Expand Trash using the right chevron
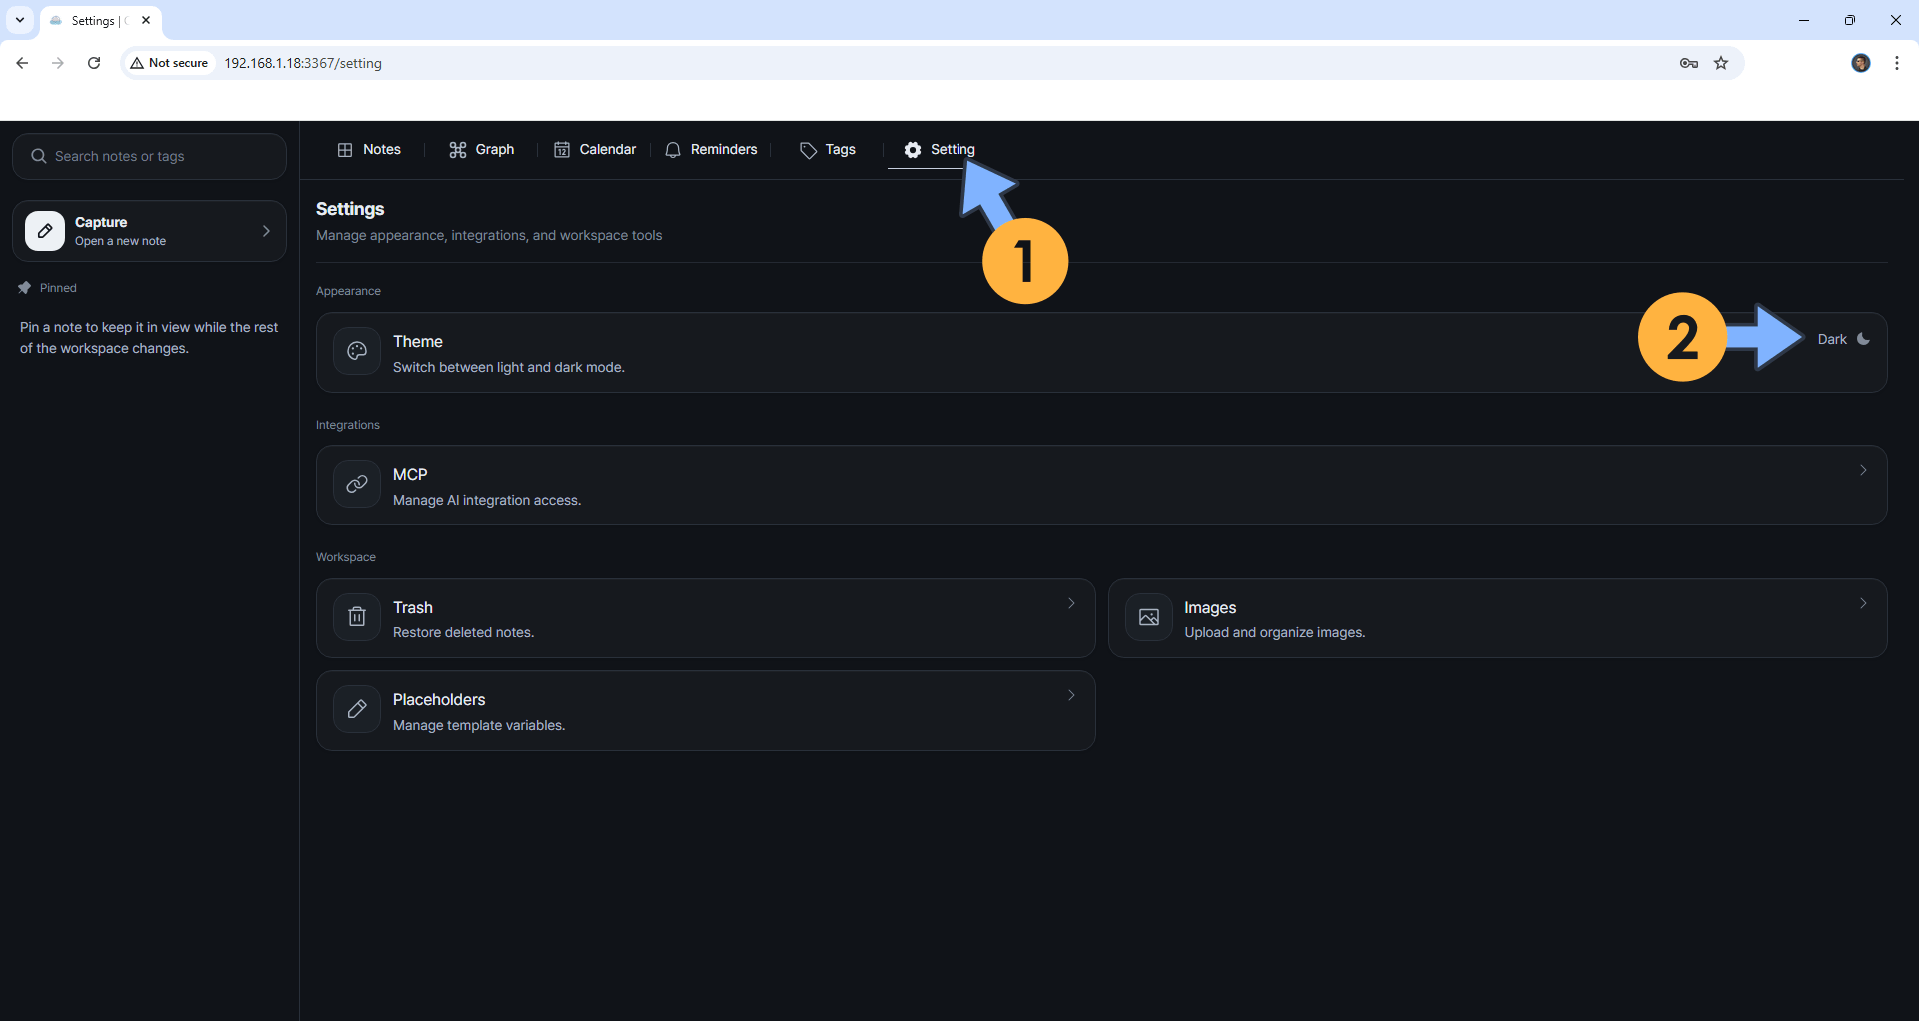 [1070, 603]
